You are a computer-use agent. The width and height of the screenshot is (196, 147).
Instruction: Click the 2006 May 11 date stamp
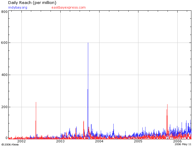click(183, 145)
